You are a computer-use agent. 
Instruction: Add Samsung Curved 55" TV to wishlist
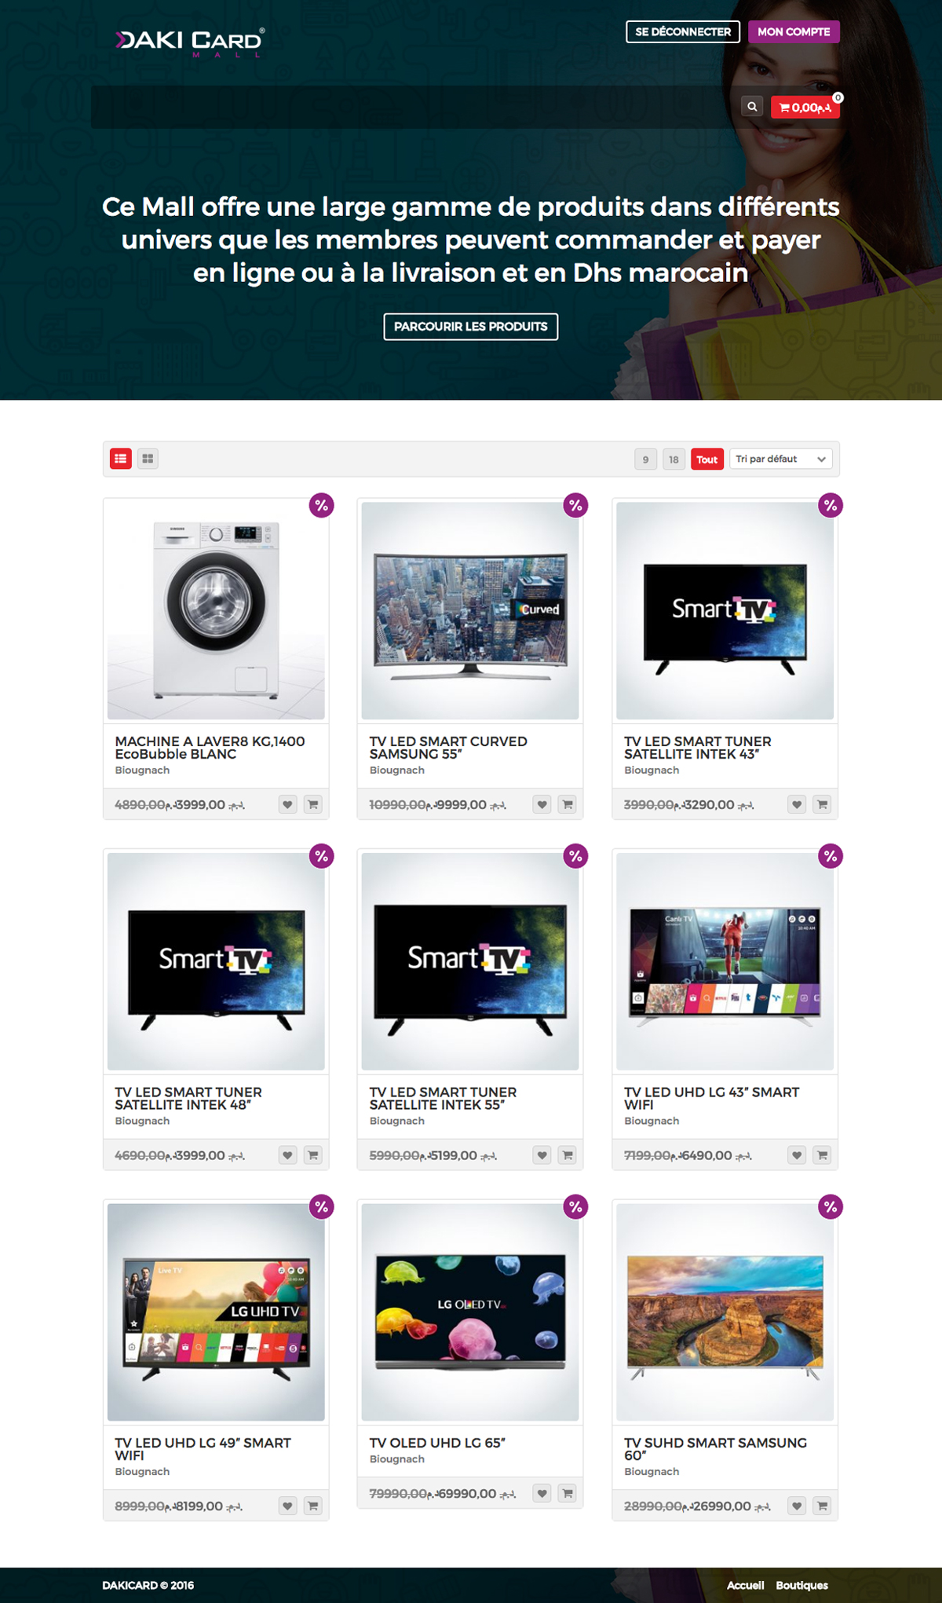(x=542, y=804)
